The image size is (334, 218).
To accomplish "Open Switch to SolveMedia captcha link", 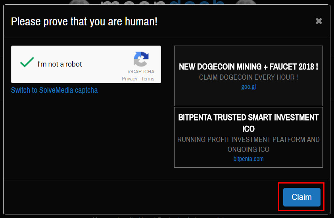I will coord(54,90).
